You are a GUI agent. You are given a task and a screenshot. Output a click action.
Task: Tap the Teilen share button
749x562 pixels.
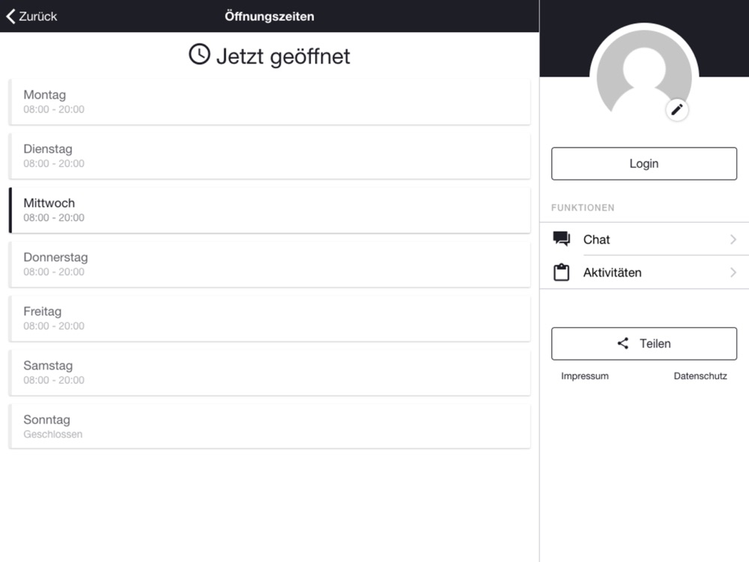(644, 344)
